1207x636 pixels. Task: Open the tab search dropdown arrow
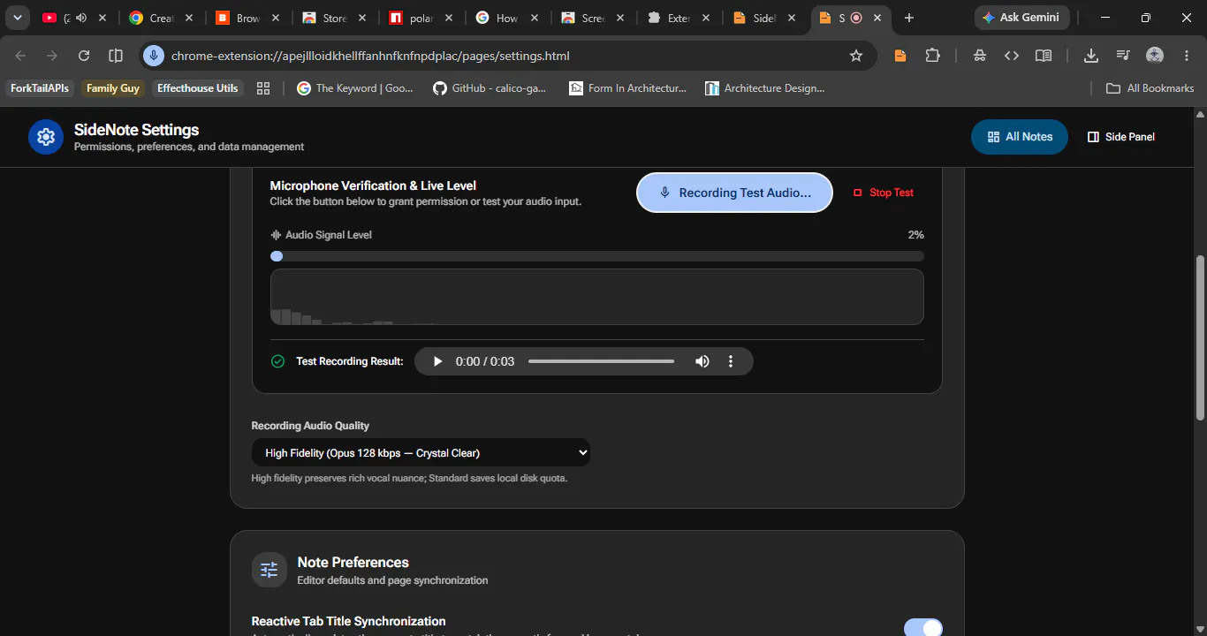[x=17, y=18]
